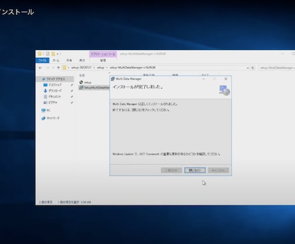Expand the chevron after setup breadcrumb
The width and height of the screenshot is (295, 244).
point(107,67)
